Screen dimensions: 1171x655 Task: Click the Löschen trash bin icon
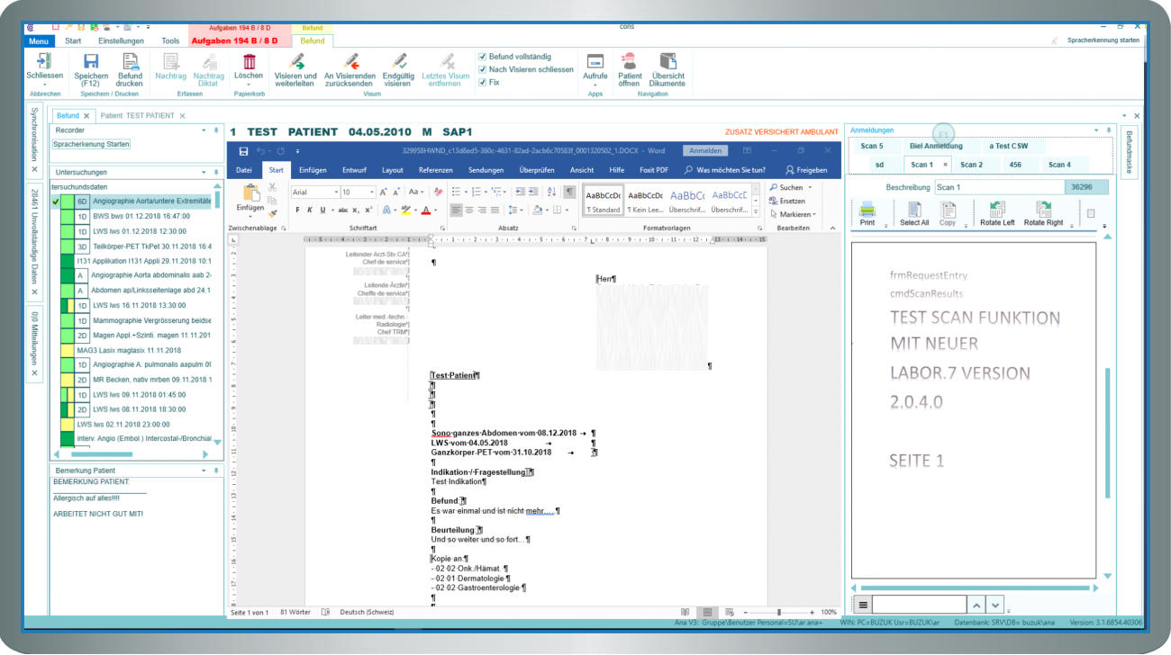tap(249, 61)
